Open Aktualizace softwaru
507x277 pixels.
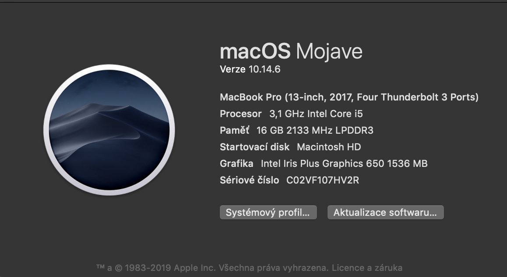pyautogui.click(x=385, y=213)
